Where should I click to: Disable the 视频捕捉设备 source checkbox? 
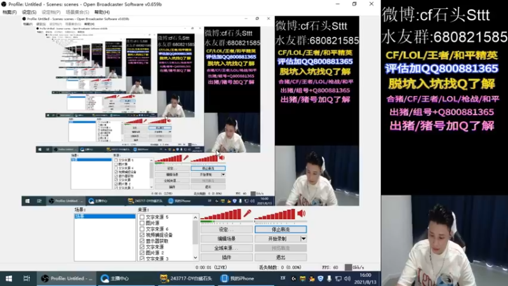142,235
